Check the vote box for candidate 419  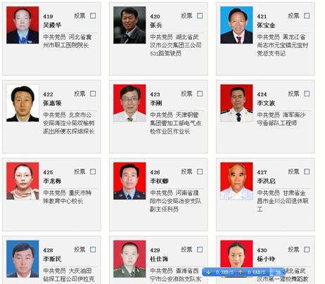(93, 15)
